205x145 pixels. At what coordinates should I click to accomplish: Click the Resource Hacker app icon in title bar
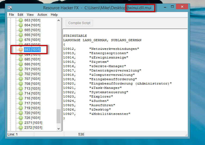pyautogui.click(x=10, y=8)
